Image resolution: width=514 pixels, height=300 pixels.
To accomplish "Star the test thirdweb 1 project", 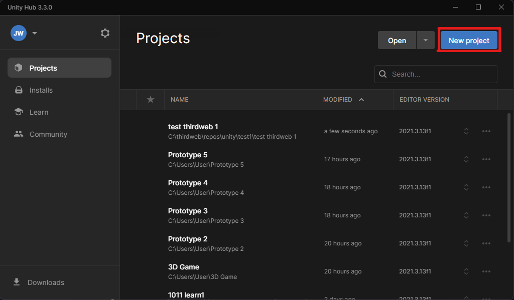I will click(x=150, y=131).
